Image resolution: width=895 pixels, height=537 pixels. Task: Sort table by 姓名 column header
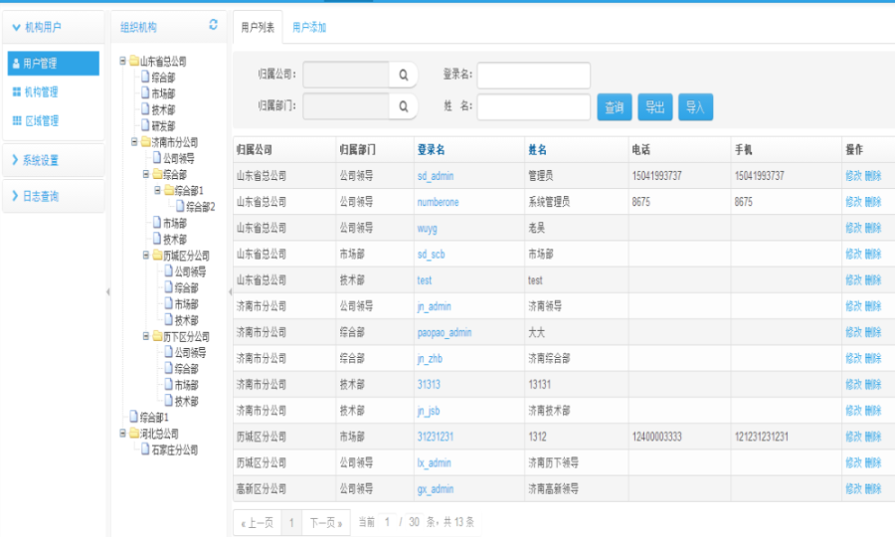pos(538,149)
